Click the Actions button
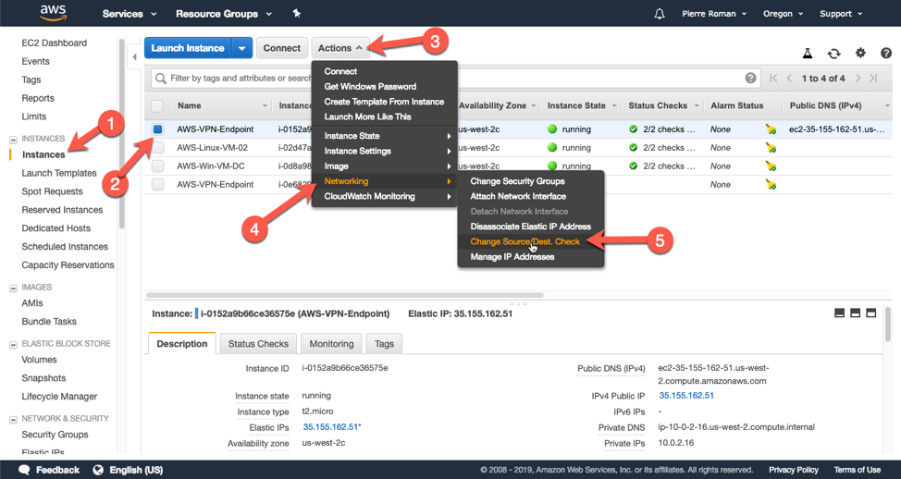 pyautogui.click(x=340, y=48)
